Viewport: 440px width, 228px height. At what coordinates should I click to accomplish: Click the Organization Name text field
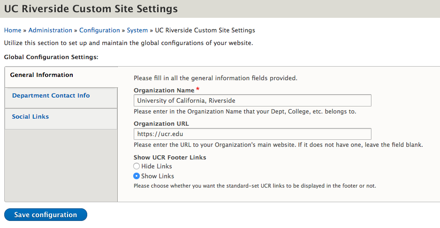pos(252,100)
